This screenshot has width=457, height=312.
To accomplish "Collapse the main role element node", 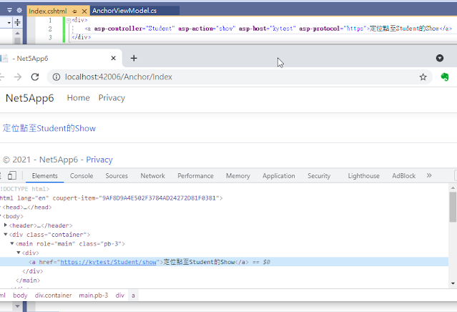I will click(x=12, y=243).
